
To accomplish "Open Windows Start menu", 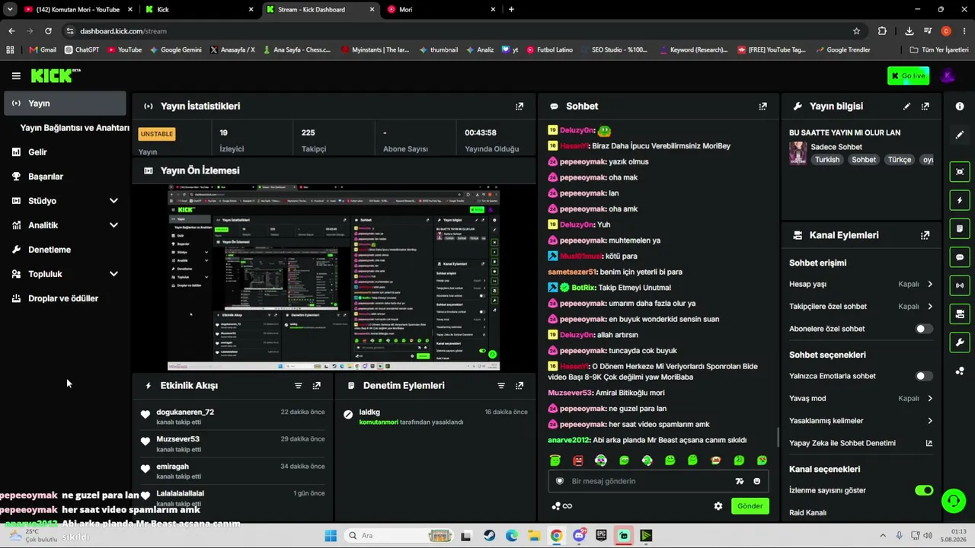I will pyautogui.click(x=331, y=536).
